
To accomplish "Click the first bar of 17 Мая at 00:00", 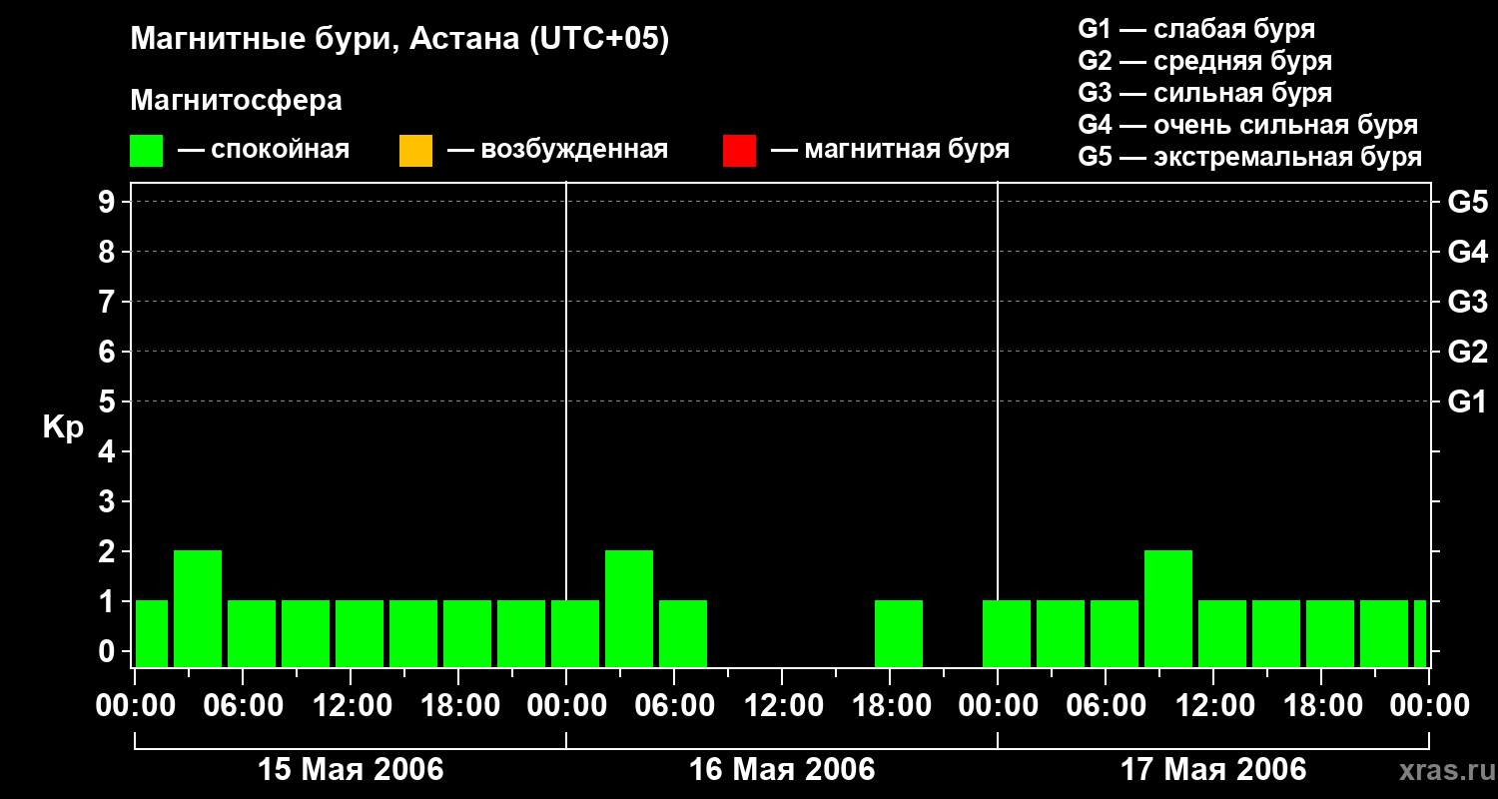I will click(1007, 633).
